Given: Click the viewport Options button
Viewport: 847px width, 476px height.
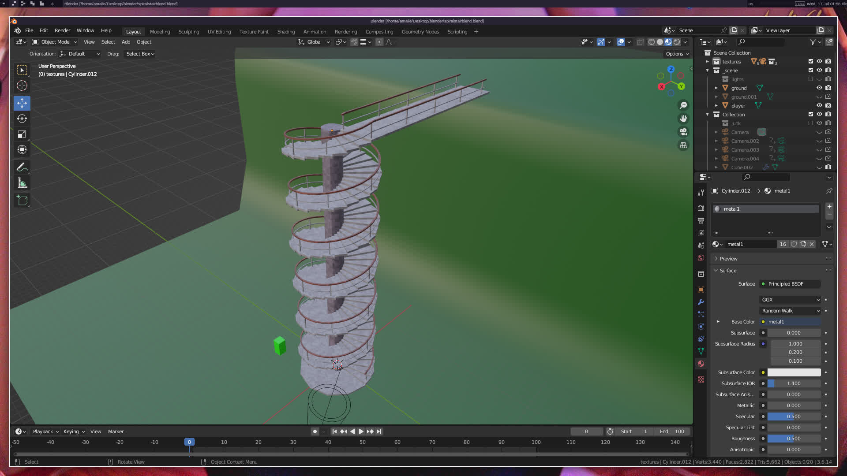Looking at the screenshot, I should (677, 54).
